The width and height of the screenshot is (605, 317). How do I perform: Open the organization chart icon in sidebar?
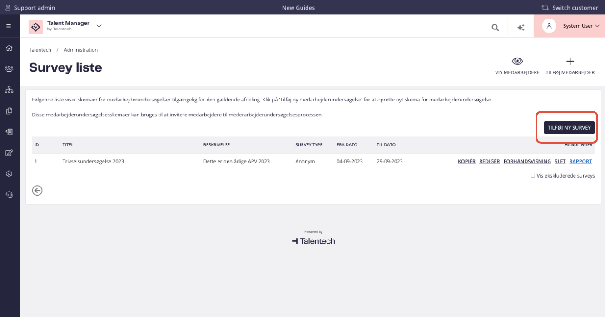pyautogui.click(x=9, y=90)
